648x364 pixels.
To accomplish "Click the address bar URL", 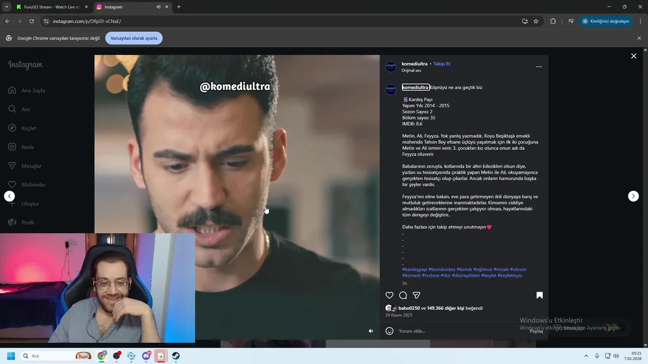I will (87, 21).
